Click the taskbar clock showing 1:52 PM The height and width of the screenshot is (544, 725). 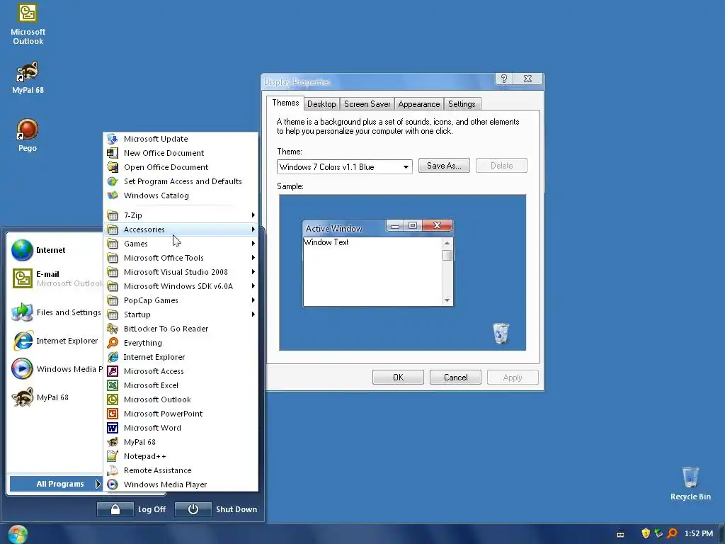coord(698,533)
